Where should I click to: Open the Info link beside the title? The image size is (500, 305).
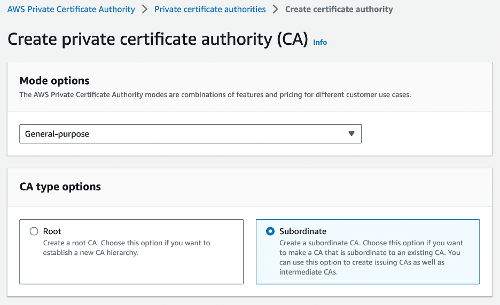click(320, 42)
